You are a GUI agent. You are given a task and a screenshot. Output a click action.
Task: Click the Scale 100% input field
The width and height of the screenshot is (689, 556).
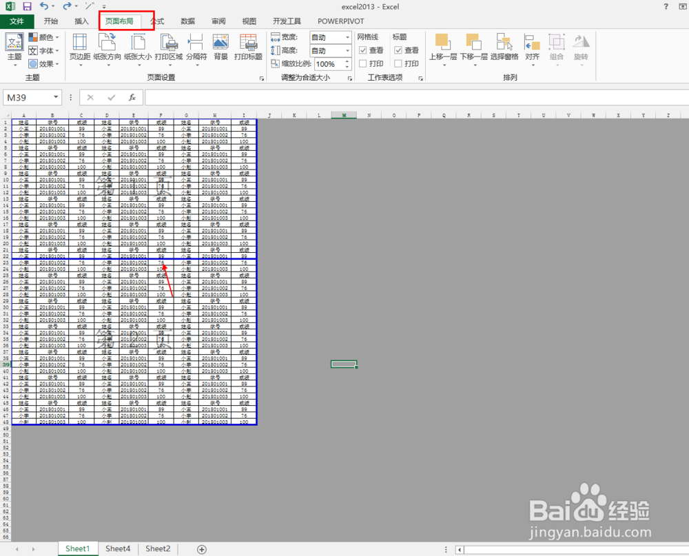pyautogui.click(x=329, y=64)
